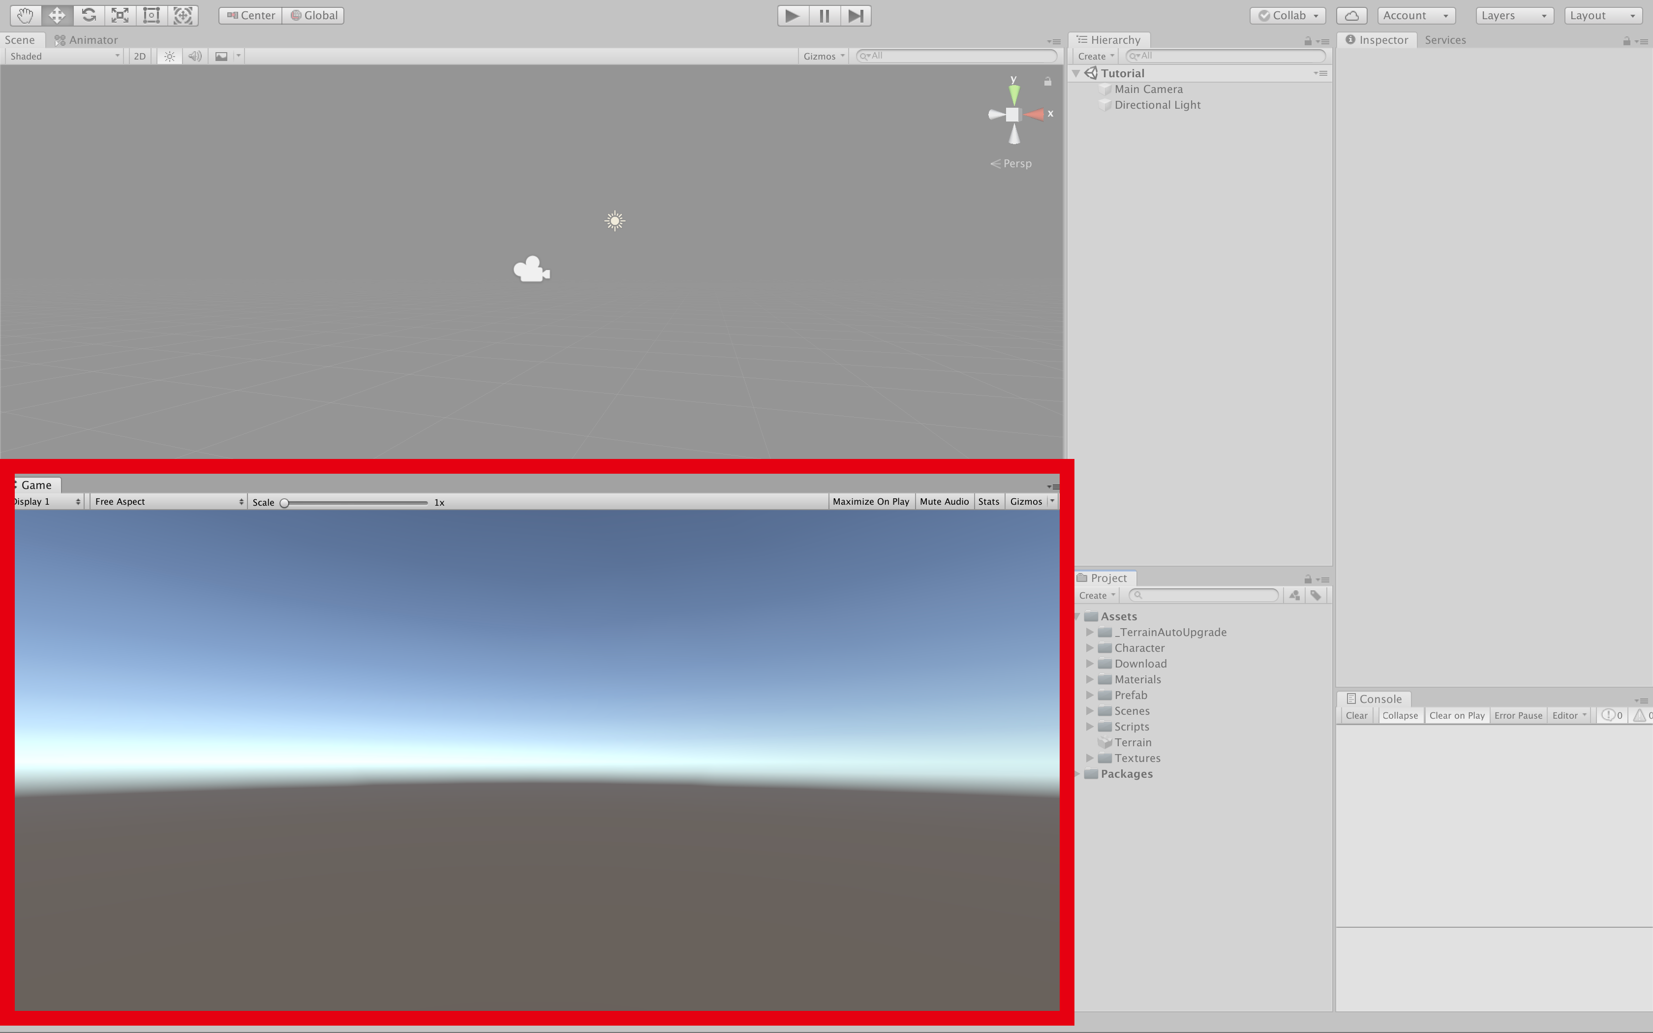Open the cloud services icon
The width and height of the screenshot is (1653, 1033).
click(1351, 15)
